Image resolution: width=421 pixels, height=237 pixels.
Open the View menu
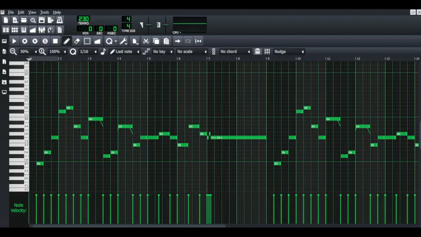(x=32, y=12)
